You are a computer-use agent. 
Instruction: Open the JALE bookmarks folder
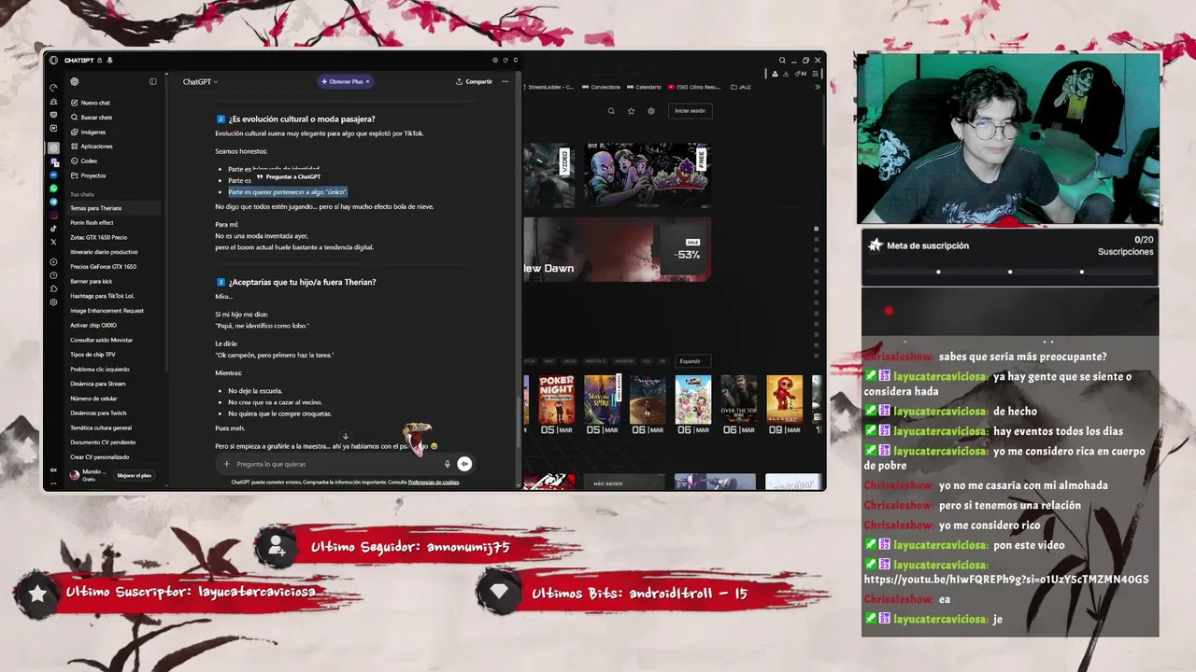(740, 87)
